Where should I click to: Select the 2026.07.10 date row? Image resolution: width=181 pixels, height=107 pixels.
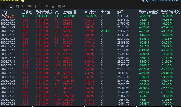coord(8,73)
